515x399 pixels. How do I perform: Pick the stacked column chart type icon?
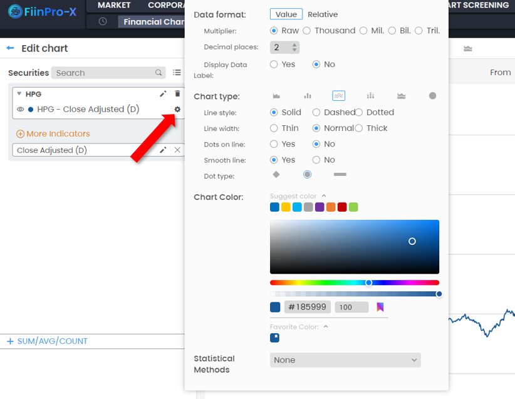click(370, 96)
